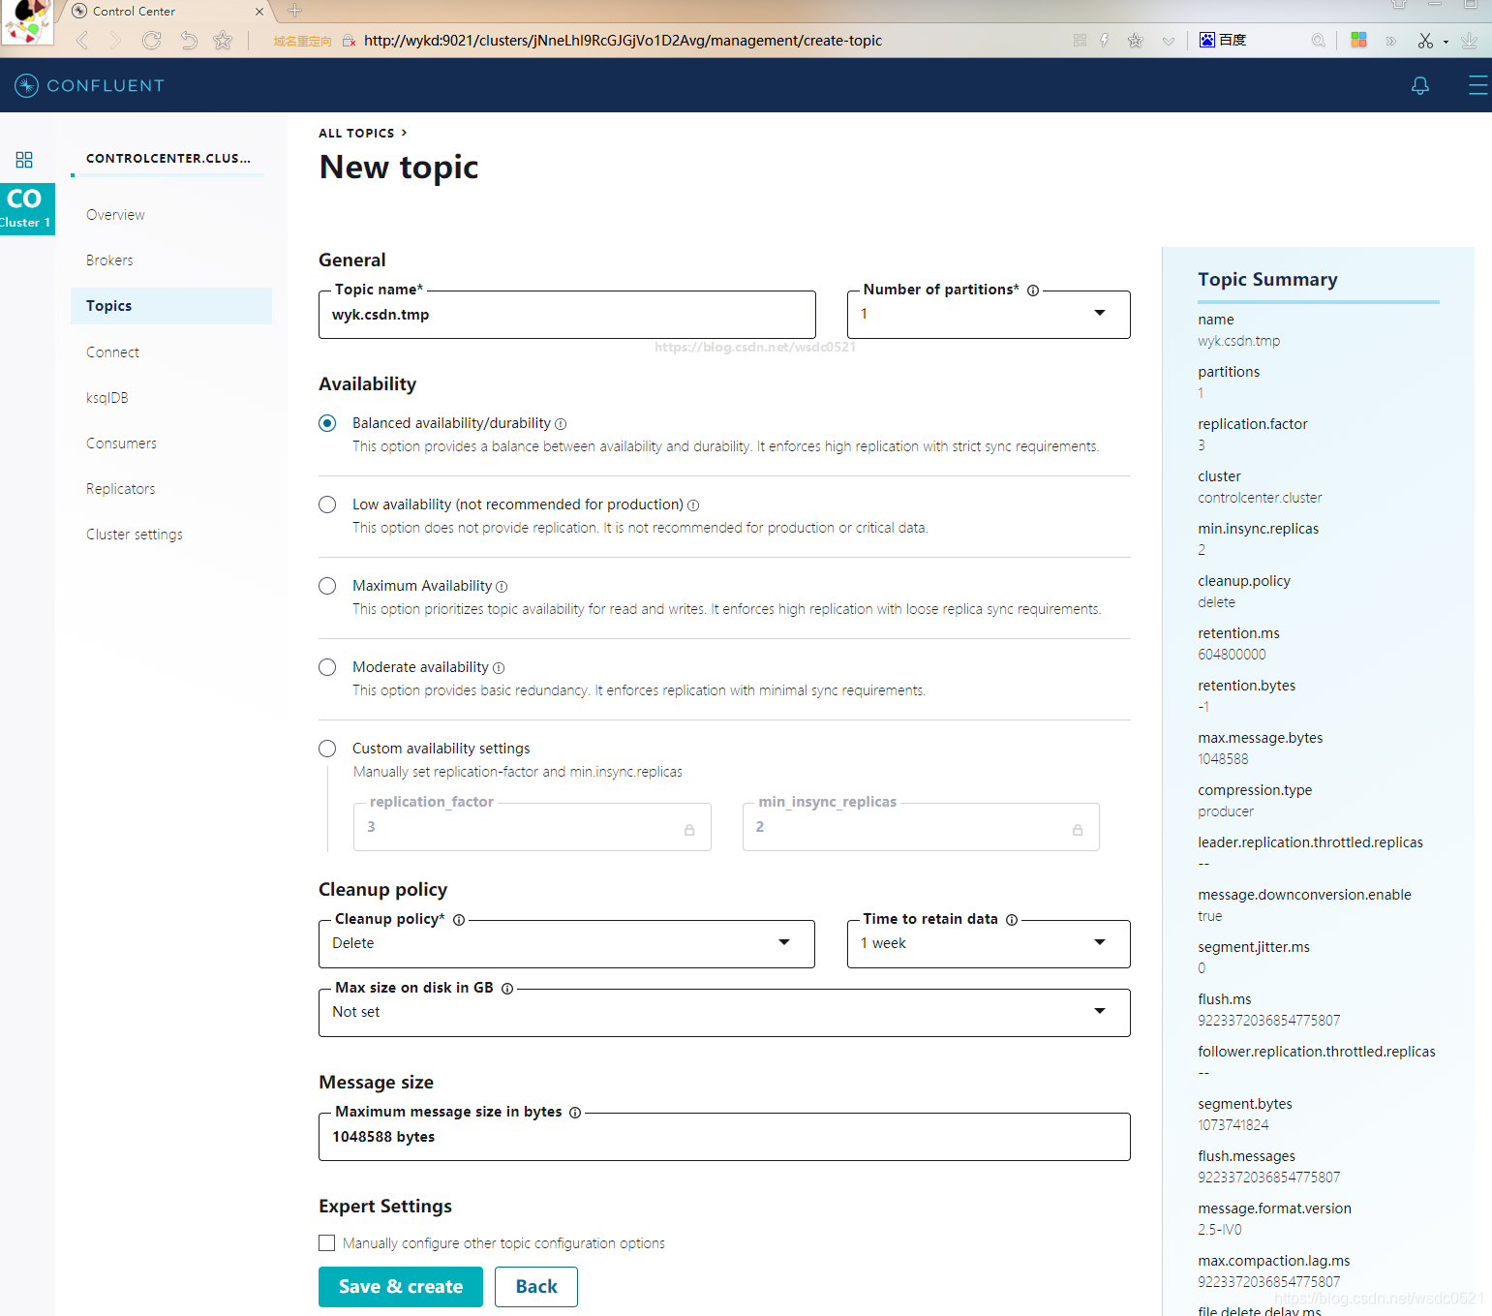Click info icon next to Cleanup policy label

tap(459, 920)
